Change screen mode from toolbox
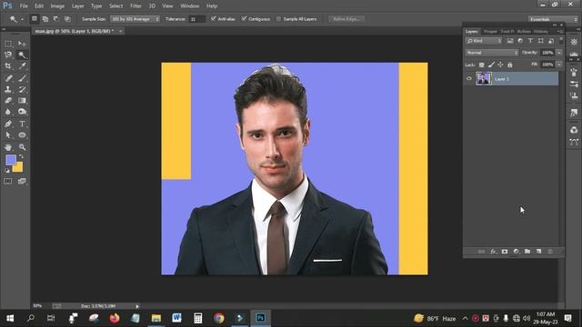Viewport: 582px width, 327px height. 22,182
